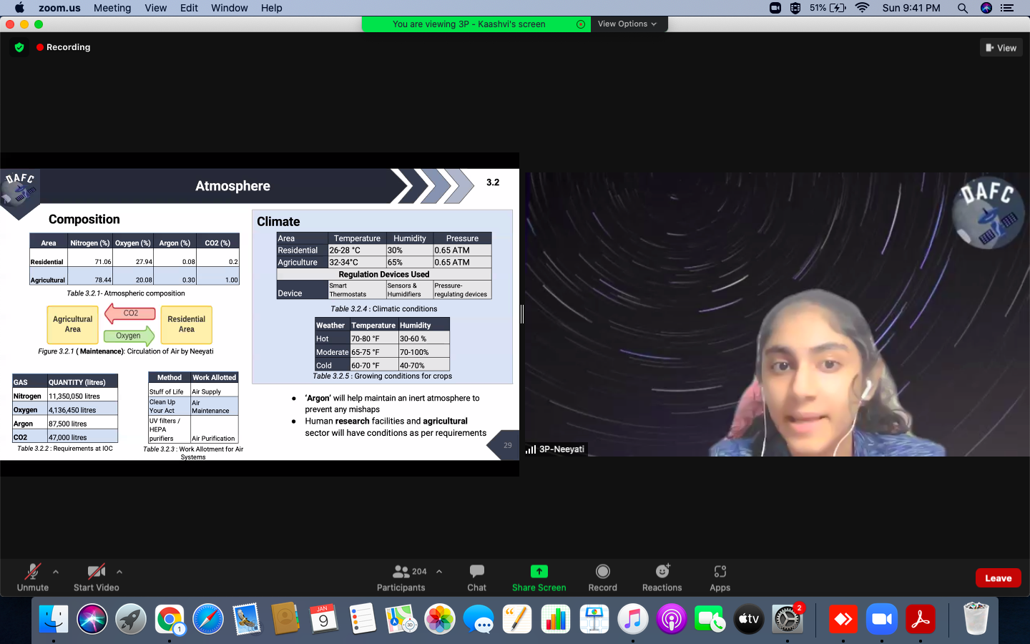This screenshot has width=1030, height=644.
Task: Click the green encryption shield icon
Action: pyautogui.click(x=19, y=47)
